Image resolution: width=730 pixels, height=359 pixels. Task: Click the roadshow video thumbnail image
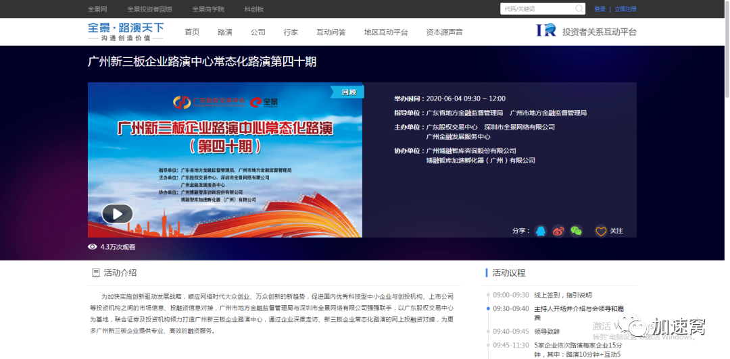pyautogui.click(x=225, y=160)
